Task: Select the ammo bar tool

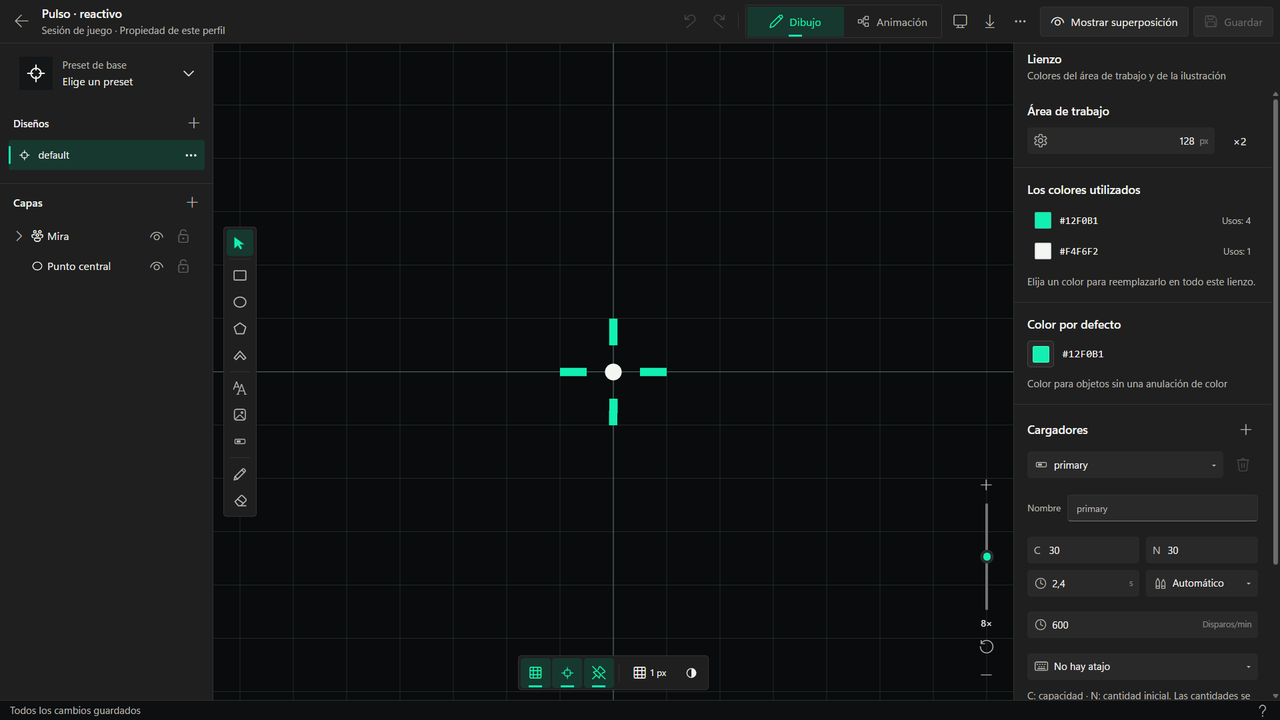Action: pos(240,441)
